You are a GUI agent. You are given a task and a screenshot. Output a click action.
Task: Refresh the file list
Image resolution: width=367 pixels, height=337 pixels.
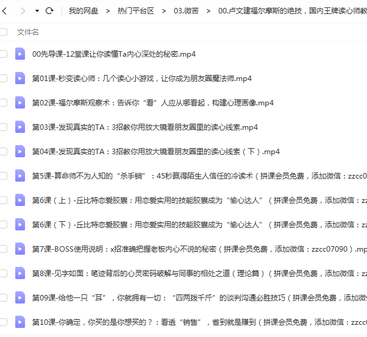coord(49,11)
